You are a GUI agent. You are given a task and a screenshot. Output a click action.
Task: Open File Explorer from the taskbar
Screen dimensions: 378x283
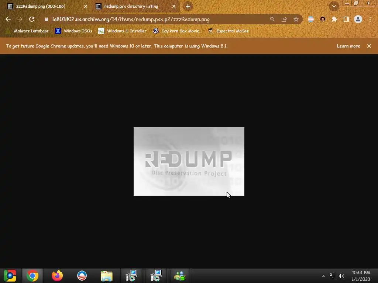tap(107, 276)
